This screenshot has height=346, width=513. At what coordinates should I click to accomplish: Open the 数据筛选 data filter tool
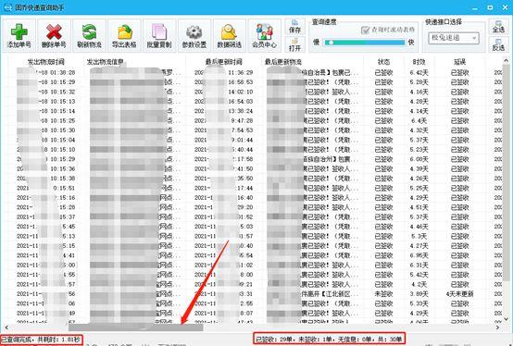coord(229,35)
